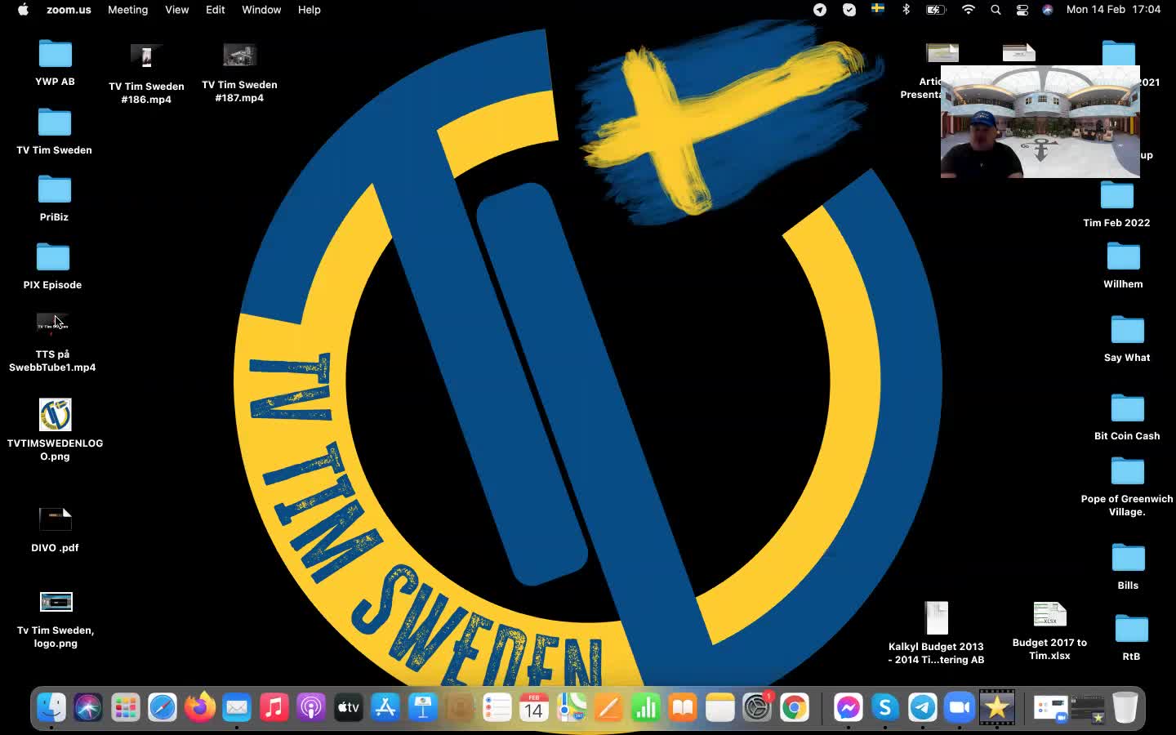This screenshot has height=735, width=1176.
Task: Open the Help menu
Action: pyautogui.click(x=309, y=10)
